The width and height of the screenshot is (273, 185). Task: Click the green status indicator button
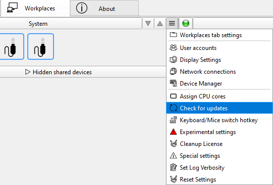click(x=186, y=23)
